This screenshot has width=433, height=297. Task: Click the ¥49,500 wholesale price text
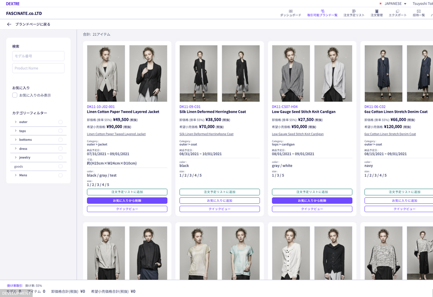121,120
